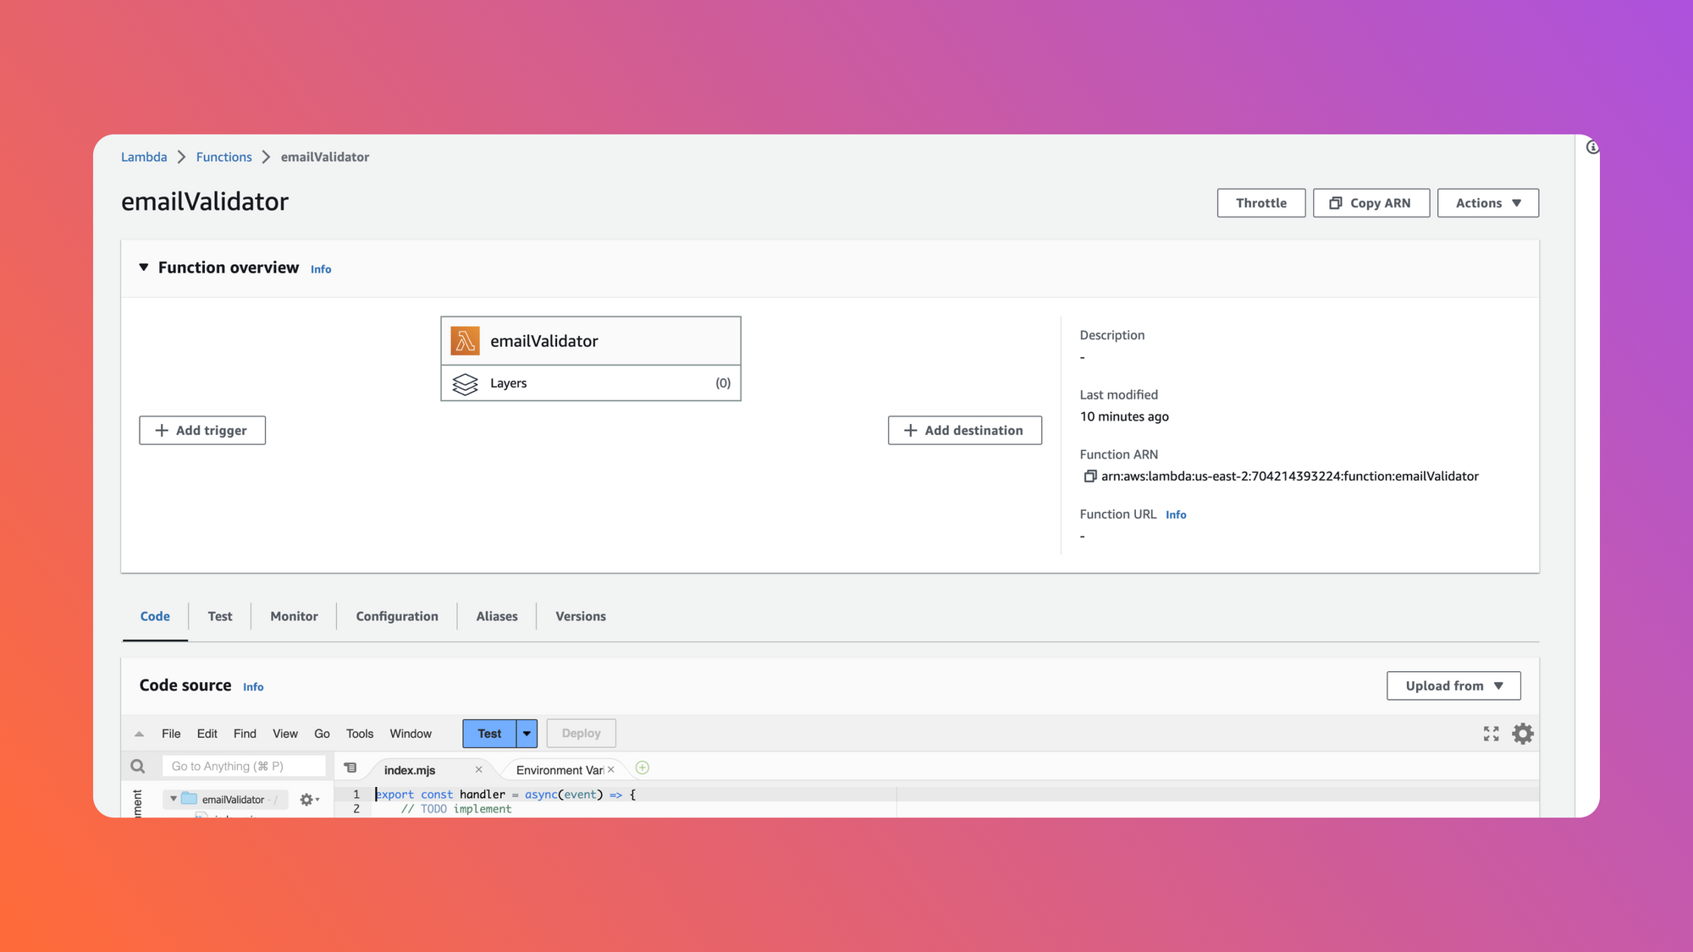Click the emailValidator page heading
This screenshot has width=1693, height=952.
tap(205, 202)
